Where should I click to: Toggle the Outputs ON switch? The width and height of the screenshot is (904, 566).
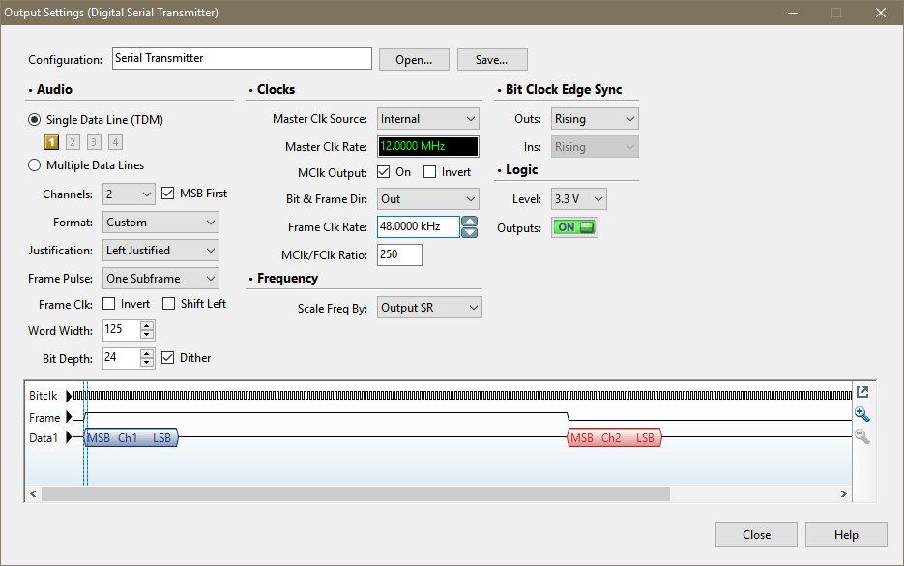pos(574,227)
